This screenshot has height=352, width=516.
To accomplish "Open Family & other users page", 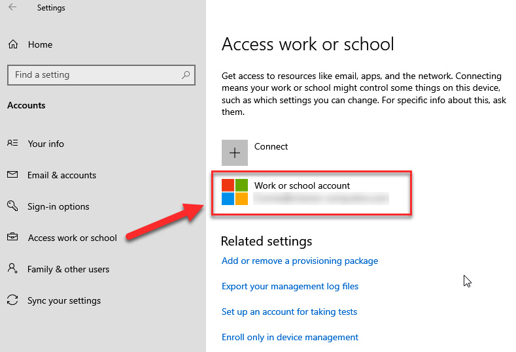I will [68, 269].
